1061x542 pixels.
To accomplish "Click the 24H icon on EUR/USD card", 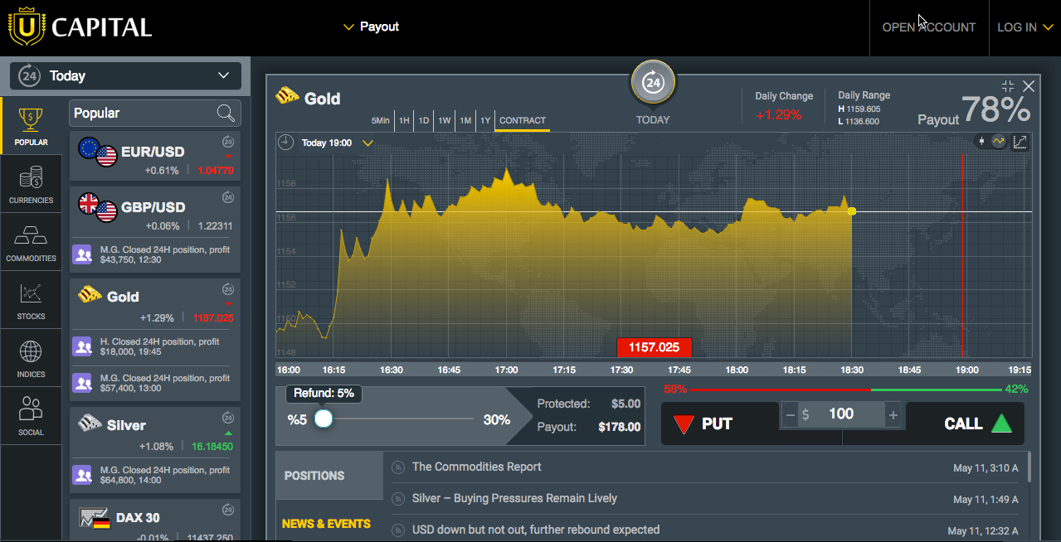I will click(228, 142).
